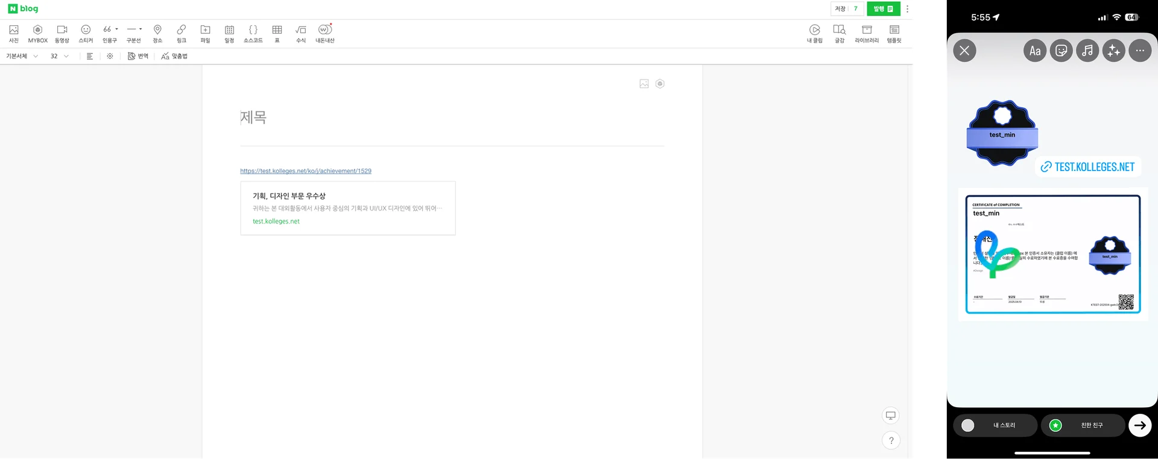This screenshot has width=1158, height=459.
Task: Open the 템플릿 templates panel
Action: pos(894,34)
